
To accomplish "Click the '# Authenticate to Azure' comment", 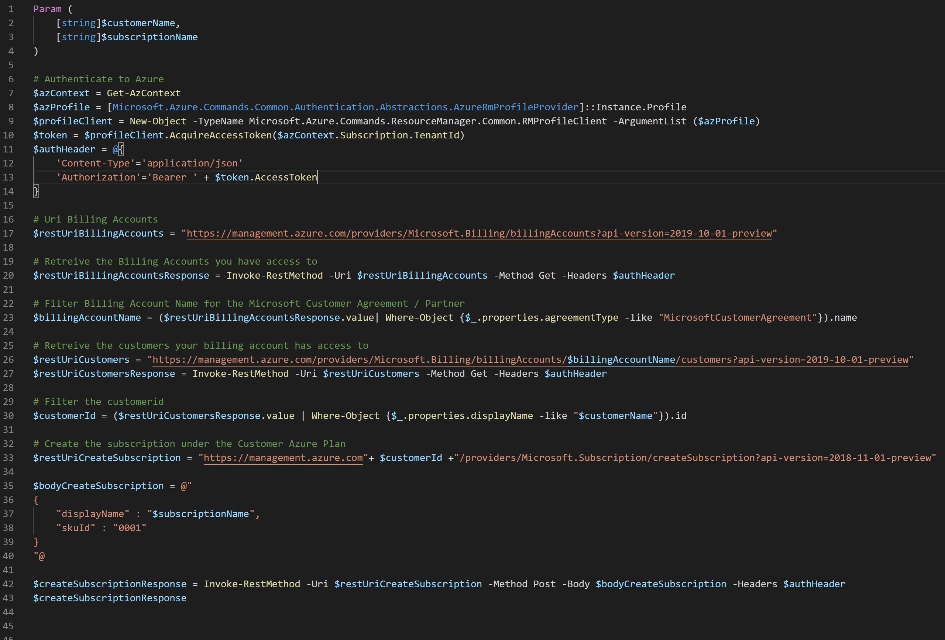I will pos(99,79).
